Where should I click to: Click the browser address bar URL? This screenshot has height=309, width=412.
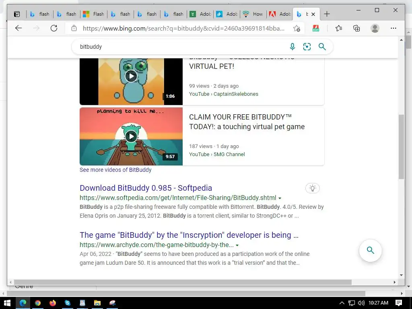pyautogui.click(x=183, y=29)
